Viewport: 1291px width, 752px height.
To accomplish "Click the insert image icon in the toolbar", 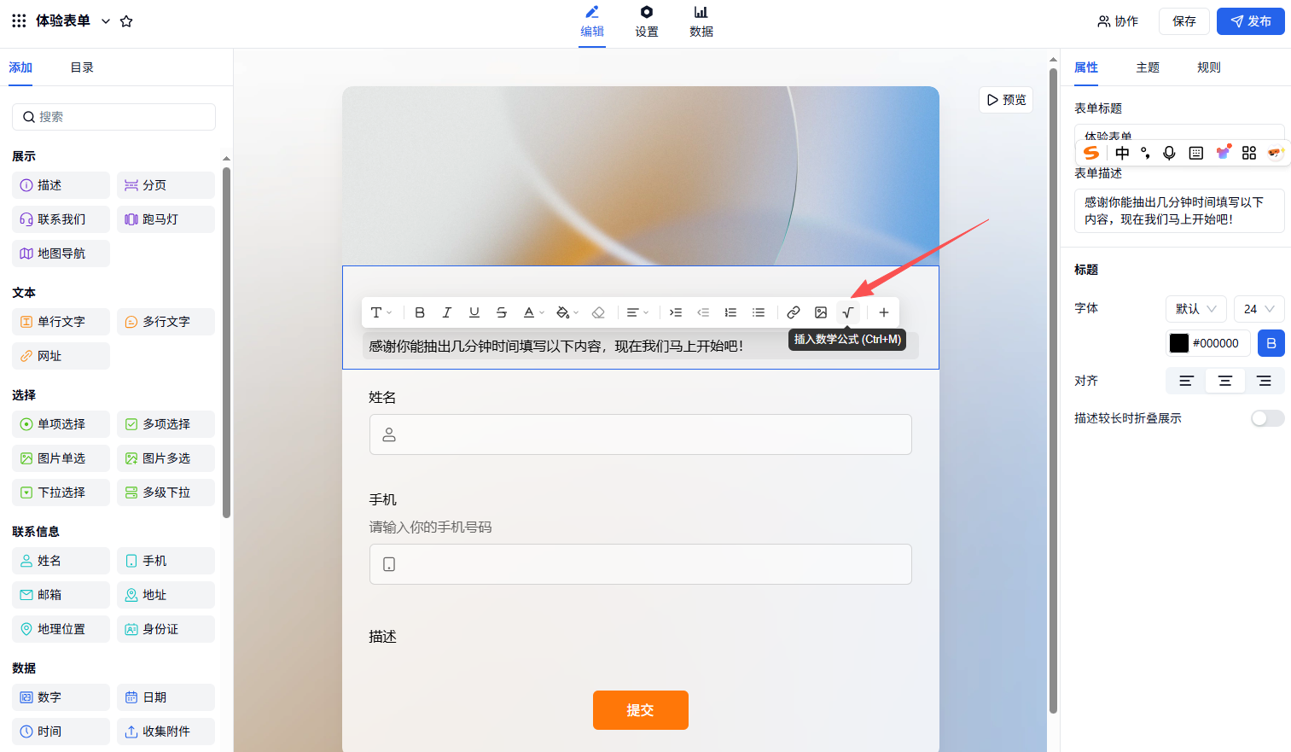I will (821, 312).
